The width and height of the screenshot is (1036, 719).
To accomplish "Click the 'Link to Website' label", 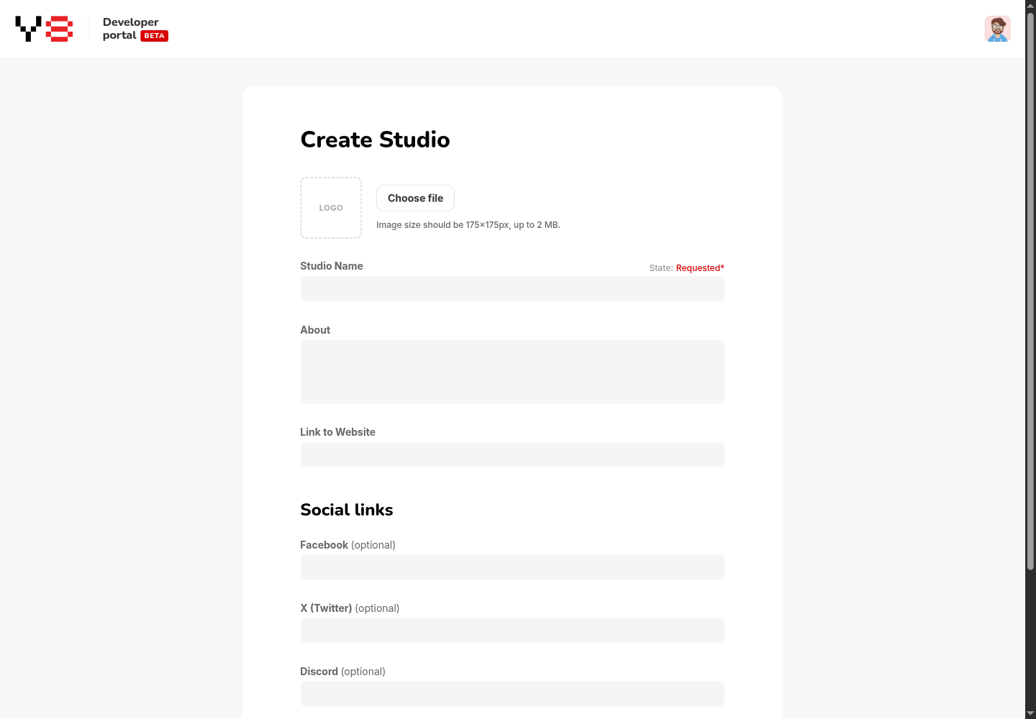I will coord(337,432).
